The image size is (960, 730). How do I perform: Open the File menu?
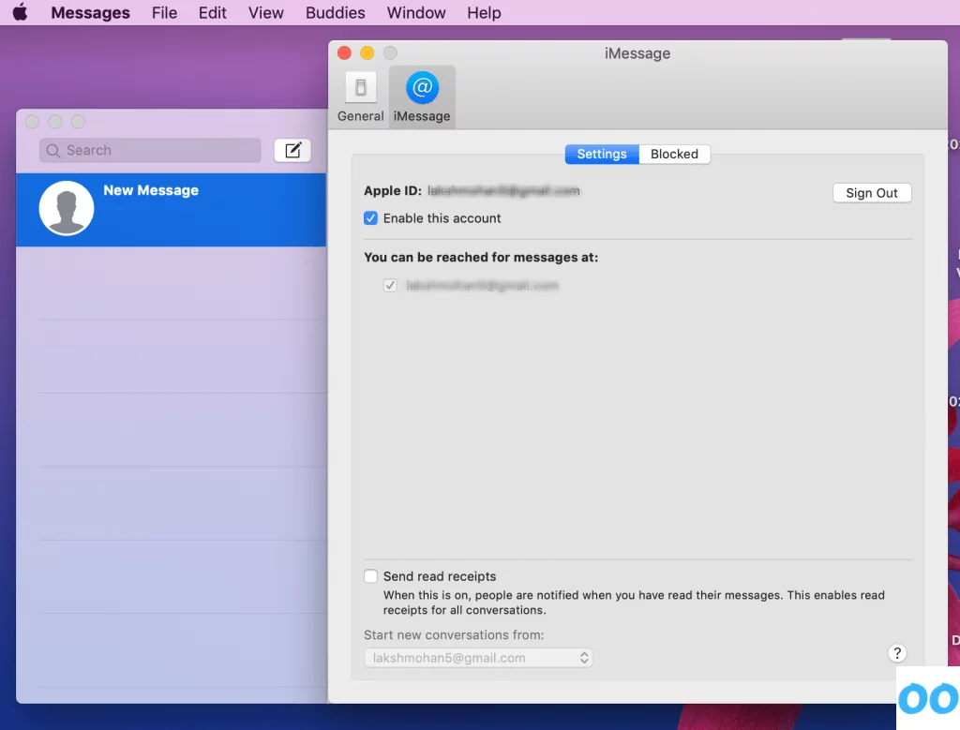pos(164,13)
